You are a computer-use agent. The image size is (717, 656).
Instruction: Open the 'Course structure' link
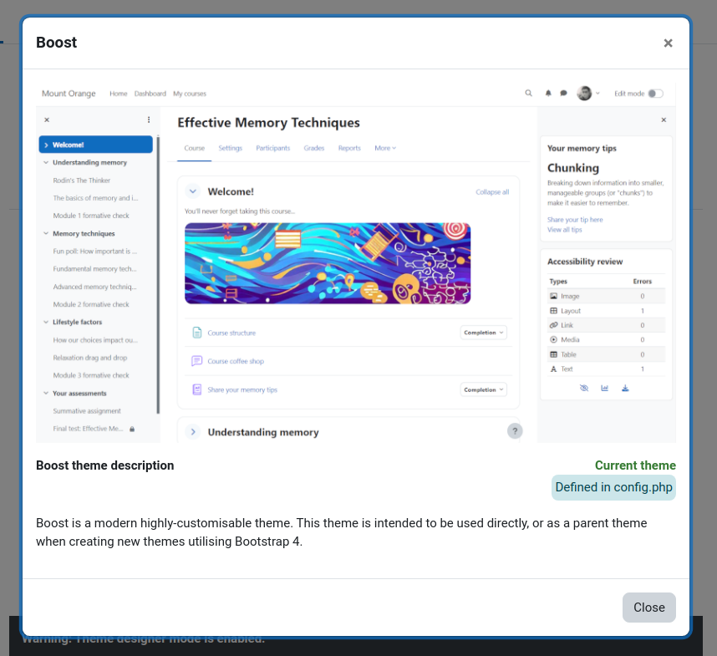click(x=231, y=333)
